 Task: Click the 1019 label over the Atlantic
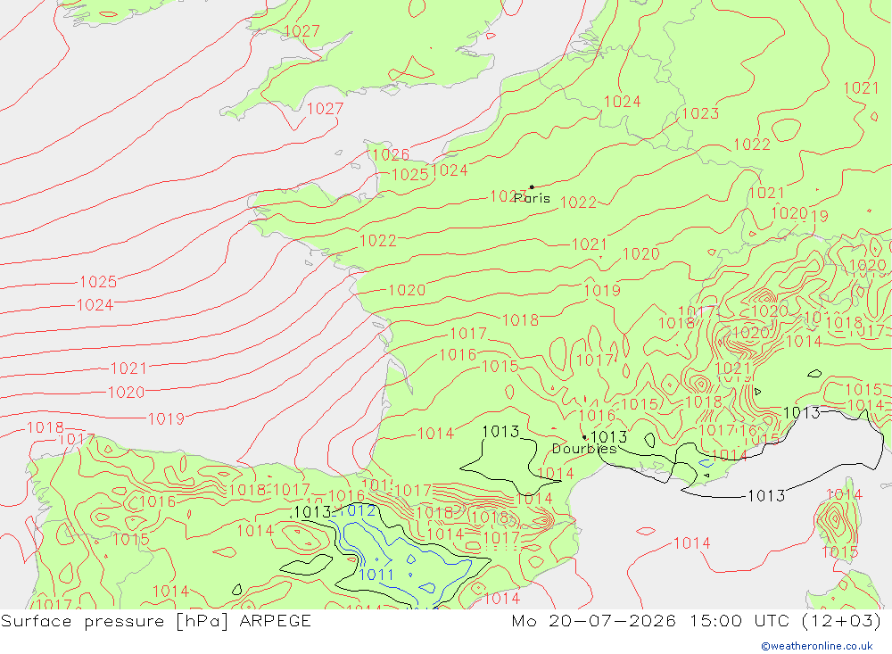tap(166, 419)
